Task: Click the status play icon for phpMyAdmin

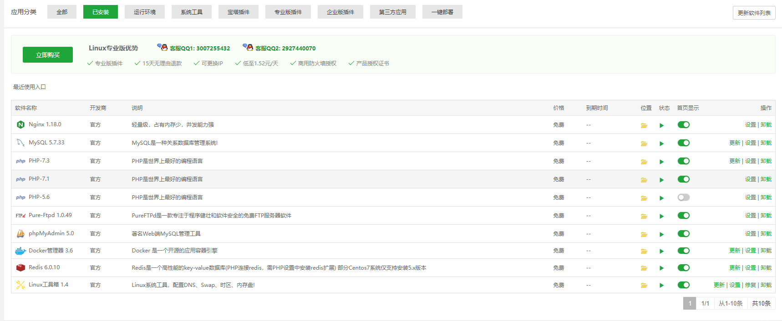Action: click(661, 234)
